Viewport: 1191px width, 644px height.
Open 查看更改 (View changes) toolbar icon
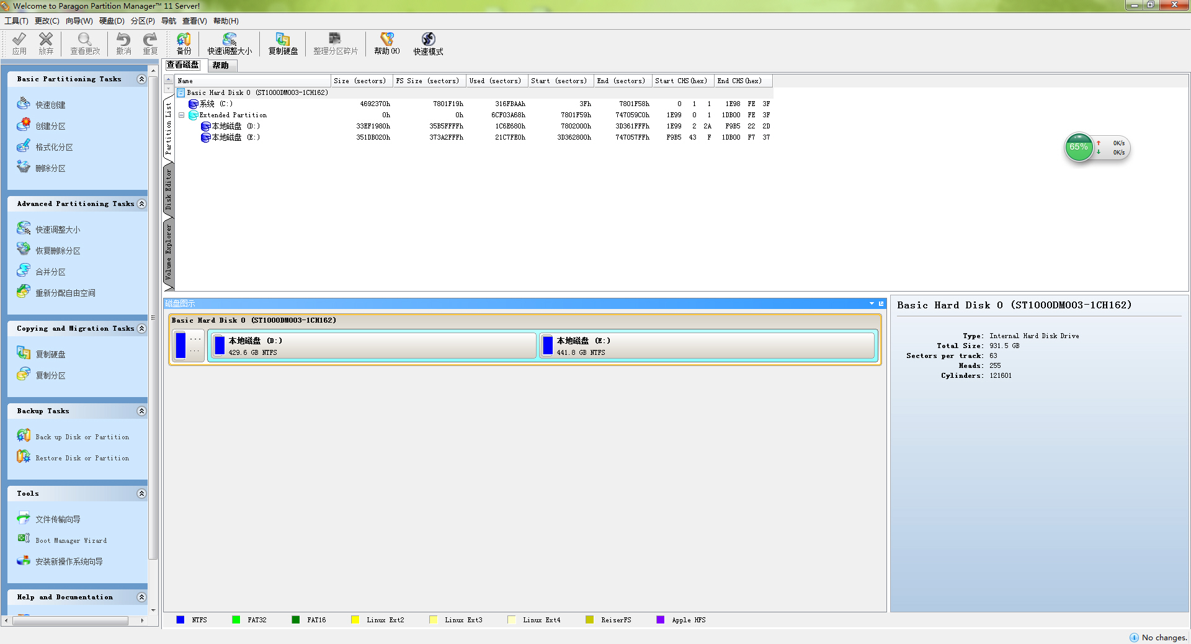(85, 43)
